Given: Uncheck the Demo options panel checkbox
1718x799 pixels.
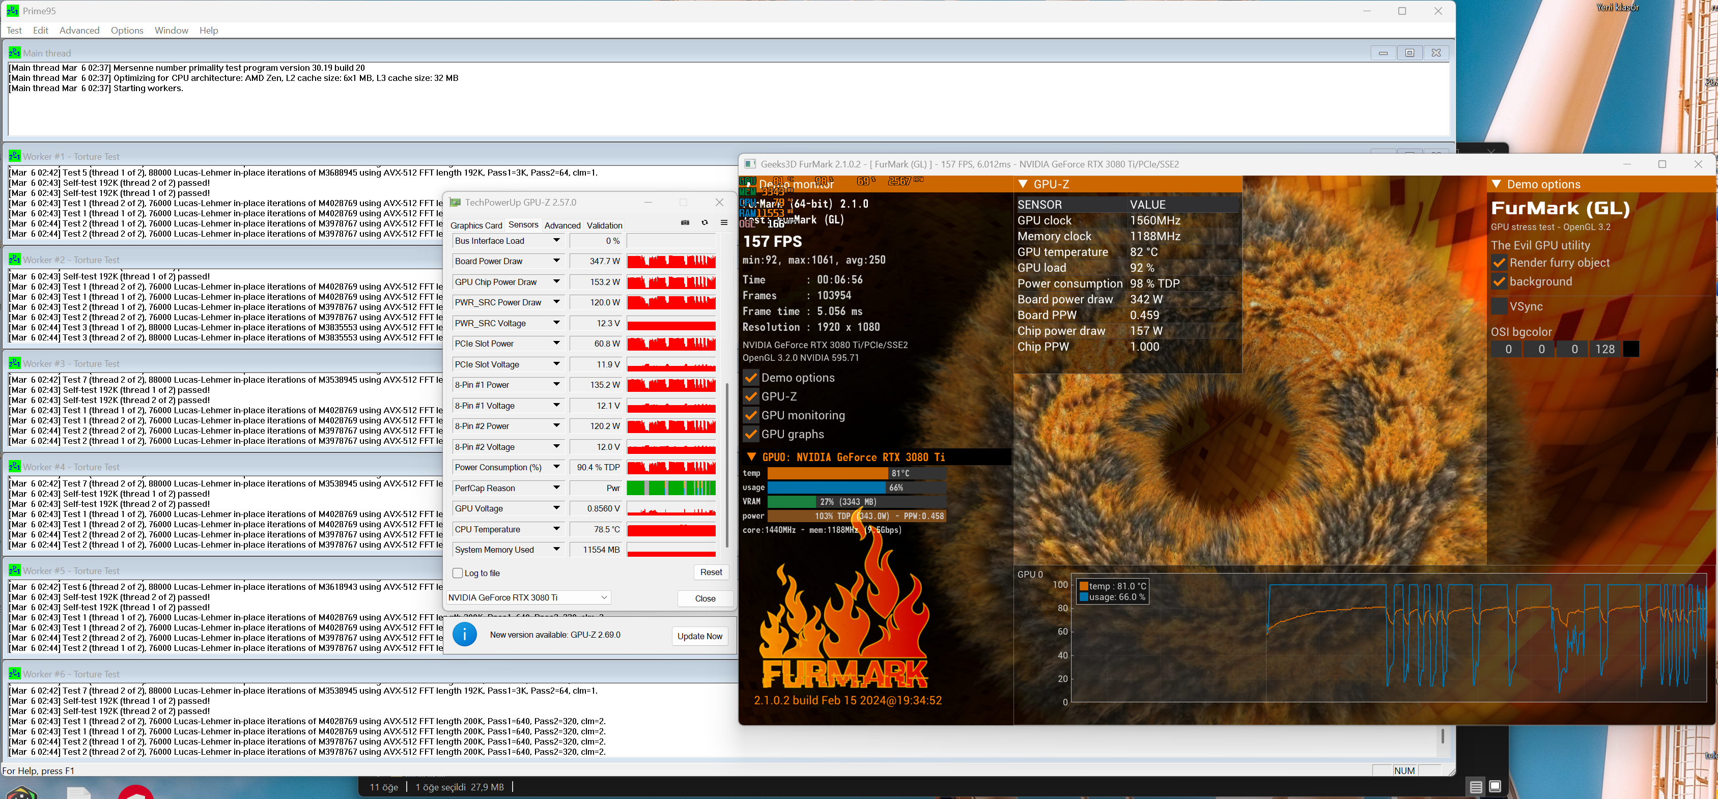Looking at the screenshot, I should [751, 378].
